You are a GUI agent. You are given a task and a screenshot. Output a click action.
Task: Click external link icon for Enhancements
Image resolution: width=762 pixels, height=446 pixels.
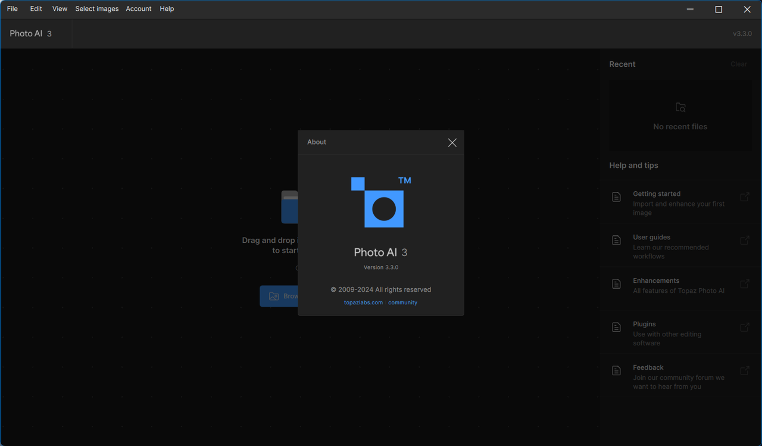pyautogui.click(x=745, y=283)
